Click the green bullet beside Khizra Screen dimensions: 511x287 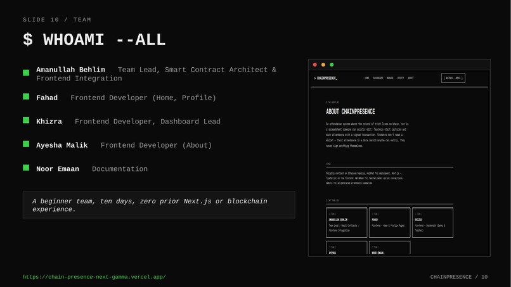pos(26,120)
